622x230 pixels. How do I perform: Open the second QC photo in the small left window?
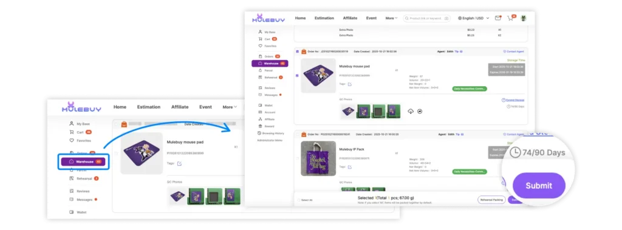[196, 196]
